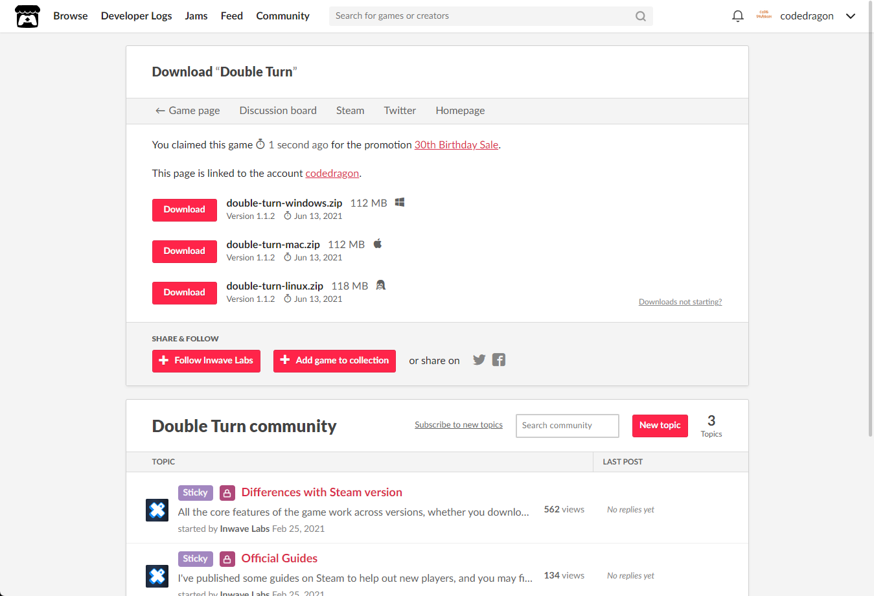Open the 30th Birthday Sale link
This screenshot has height=596, width=874.
[x=456, y=145]
